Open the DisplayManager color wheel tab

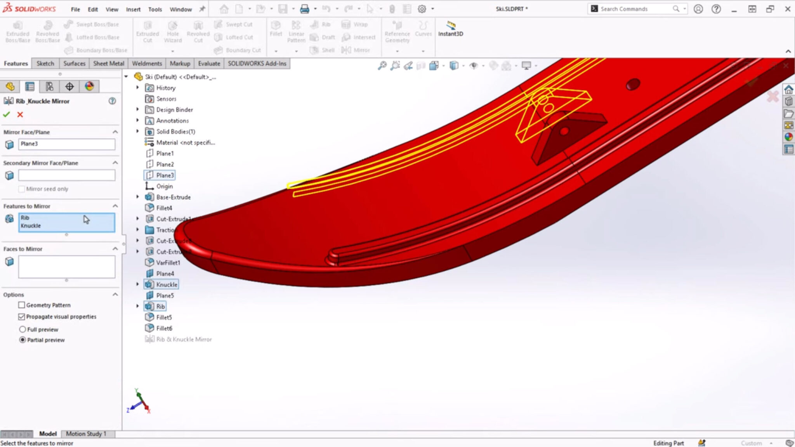(x=89, y=86)
